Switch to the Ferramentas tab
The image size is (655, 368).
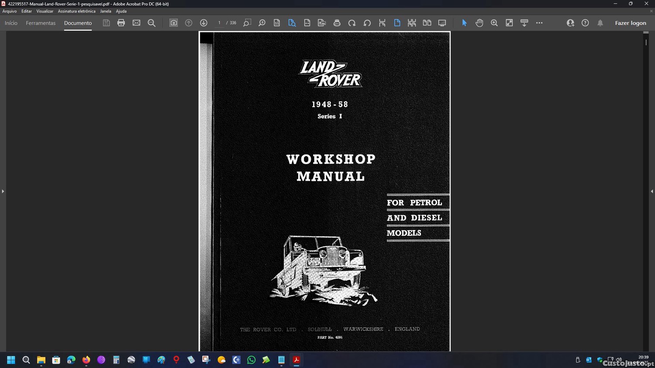click(41, 23)
